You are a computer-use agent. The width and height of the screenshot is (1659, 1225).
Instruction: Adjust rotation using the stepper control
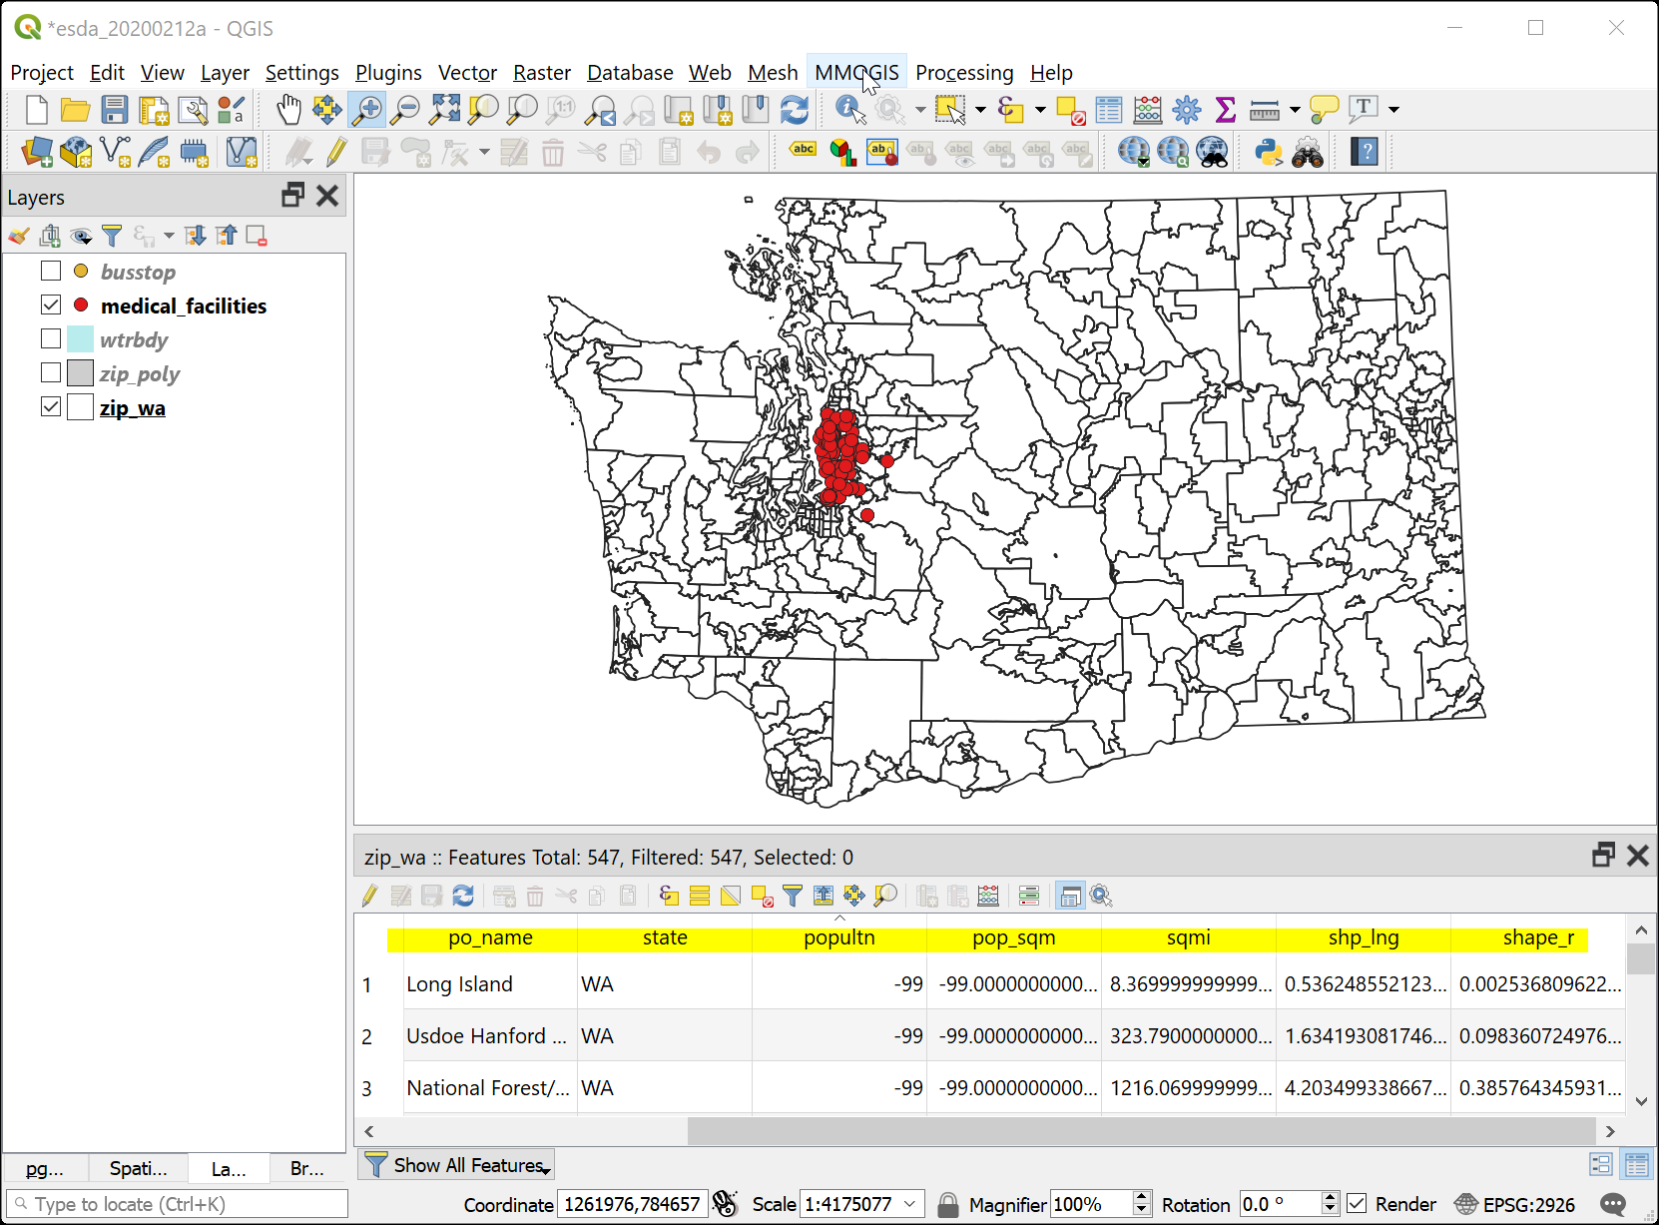(x=1328, y=1204)
